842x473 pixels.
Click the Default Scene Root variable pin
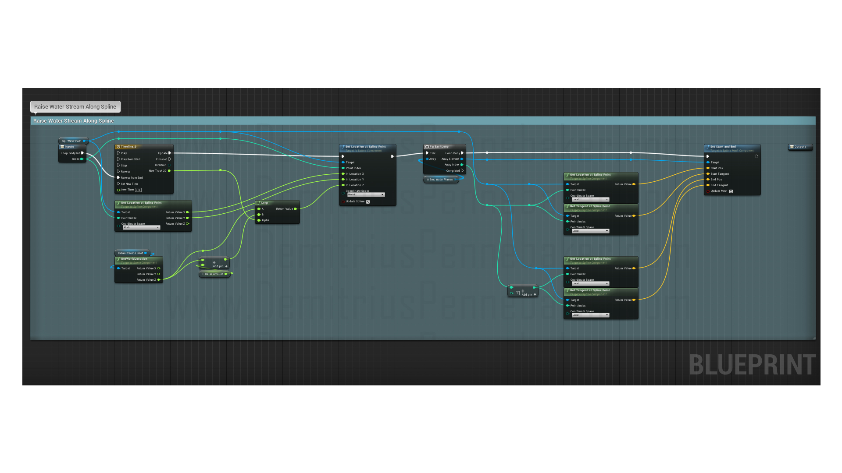(146, 253)
